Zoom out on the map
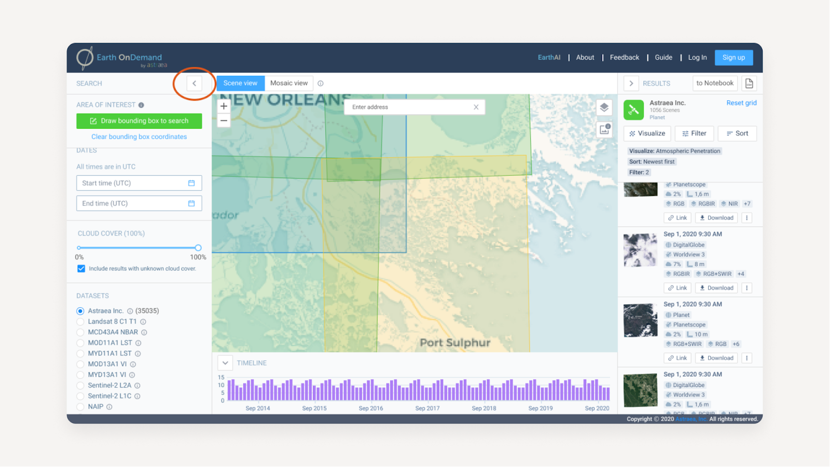The image size is (830, 467). click(224, 121)
